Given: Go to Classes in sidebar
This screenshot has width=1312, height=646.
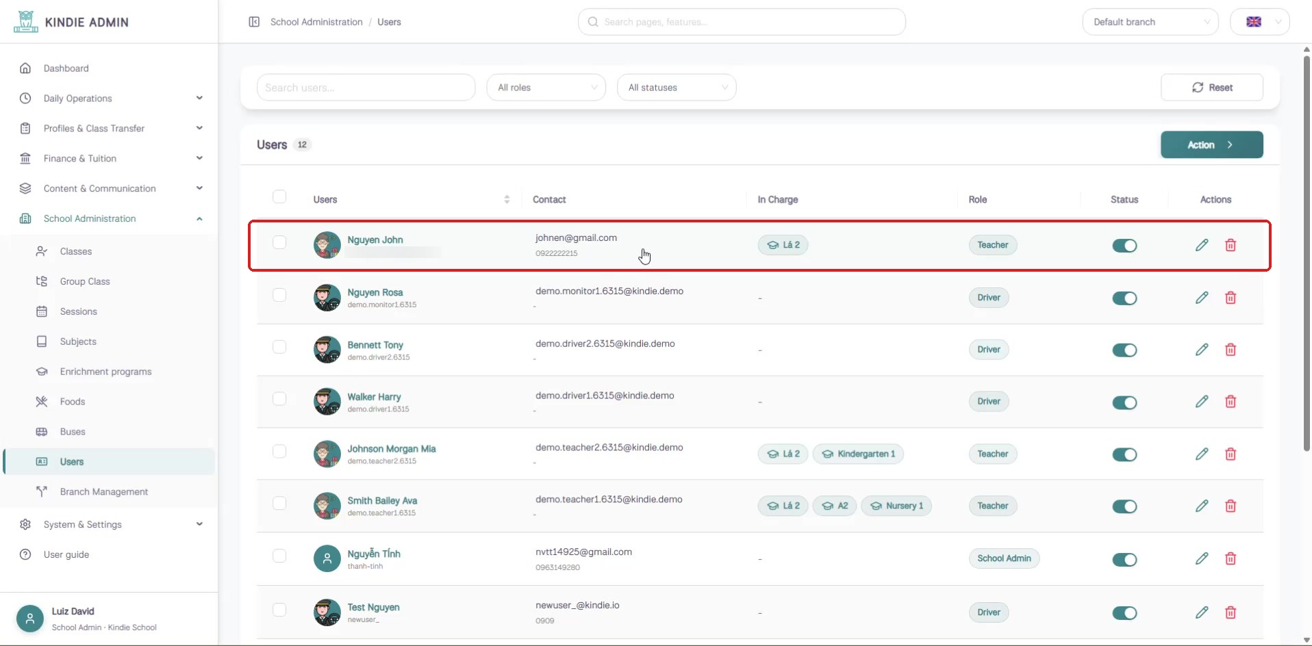Looking at the screenshot, I should 110,251.
